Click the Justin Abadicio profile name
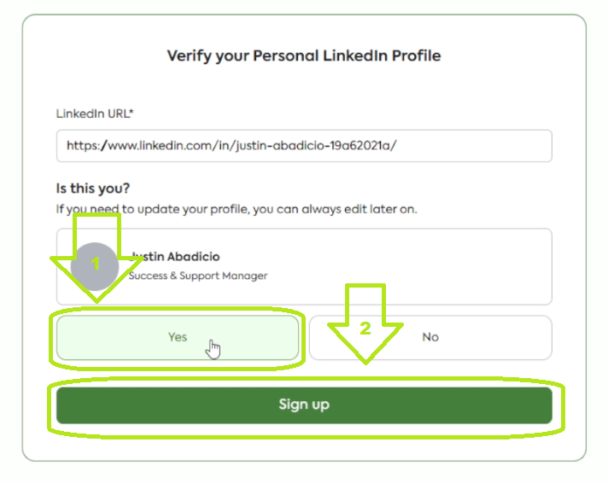Image resolution: width=608 pixels, height=483 pixels. [x=178, y=257]
